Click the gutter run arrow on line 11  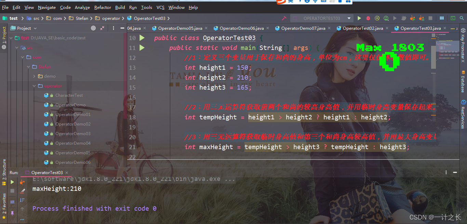pos(142,48)
